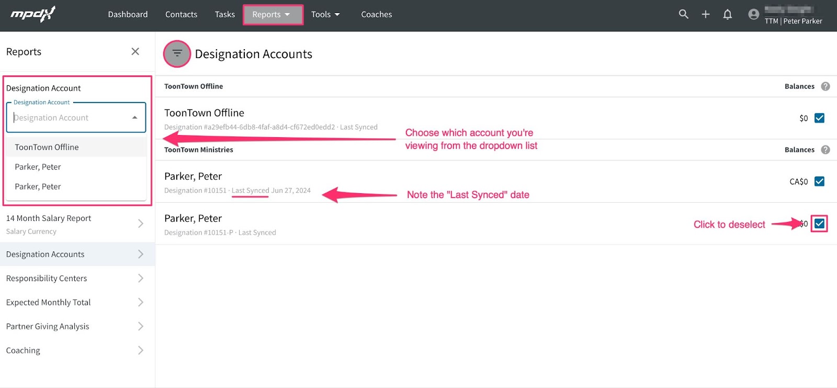Open the user profile avatar icon
The height and width of the screenshot is (388, 837).
[x=753, y=14]
